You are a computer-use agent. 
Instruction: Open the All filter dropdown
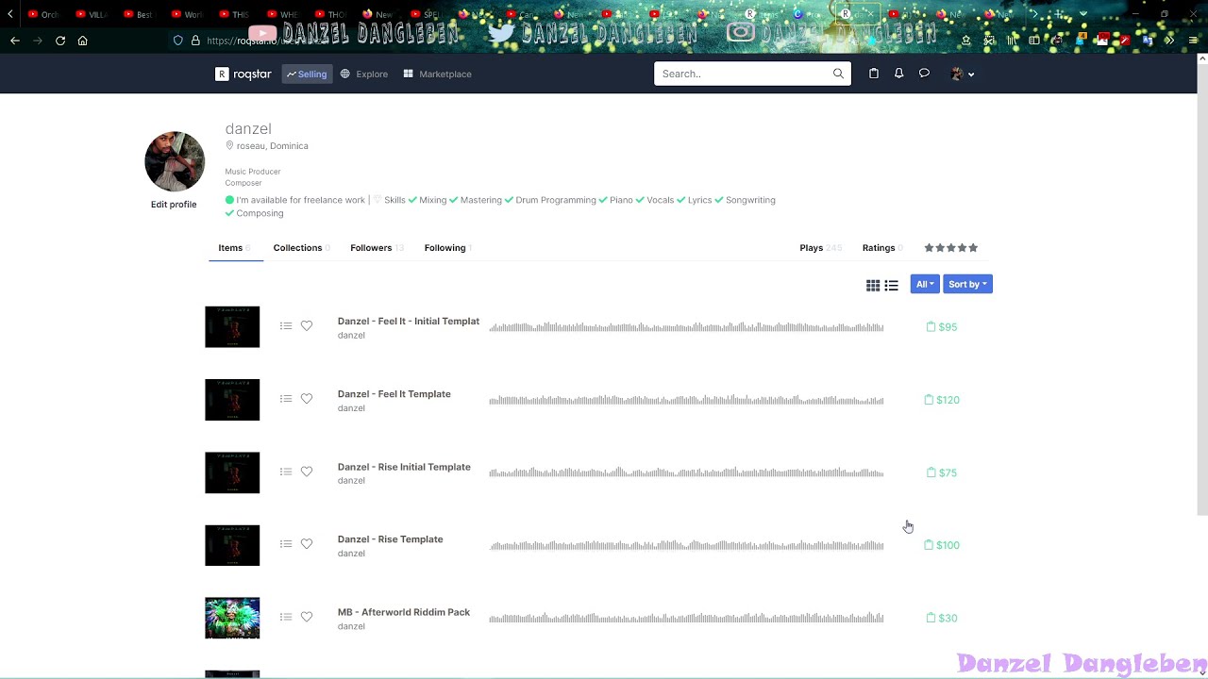click(925, 284)
